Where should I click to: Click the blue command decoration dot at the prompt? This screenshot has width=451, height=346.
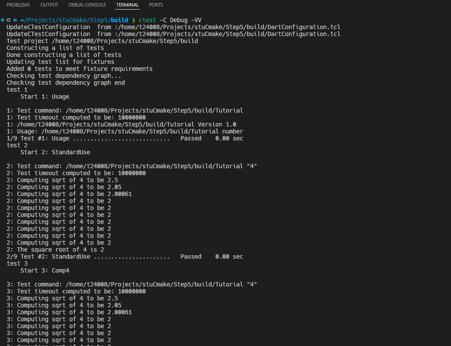3,20
